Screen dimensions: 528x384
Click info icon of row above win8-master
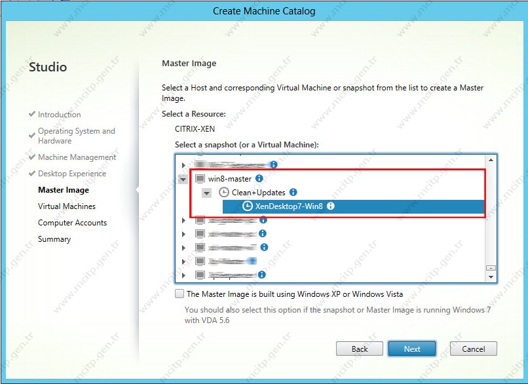274,164
